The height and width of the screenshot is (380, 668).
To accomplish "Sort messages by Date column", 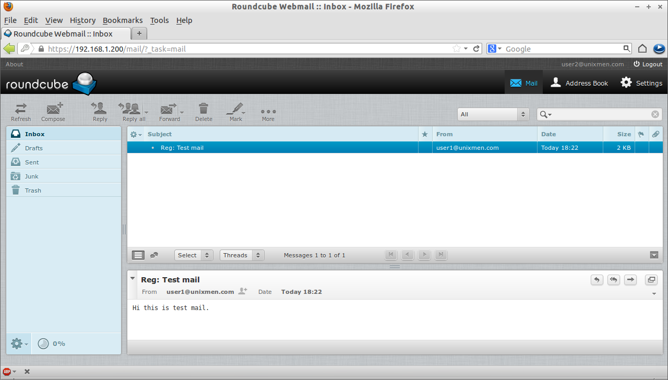I will pos(548,134).
